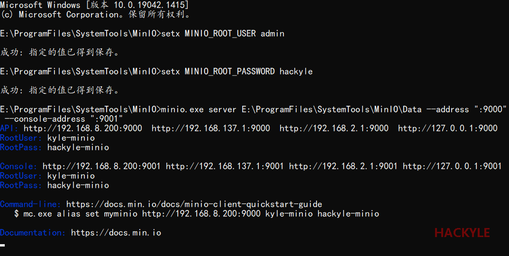The width and height of the screenshot is (509, 256).
Task: Open the API link http://192.168.137.1:9000
Action: [211, 128]
